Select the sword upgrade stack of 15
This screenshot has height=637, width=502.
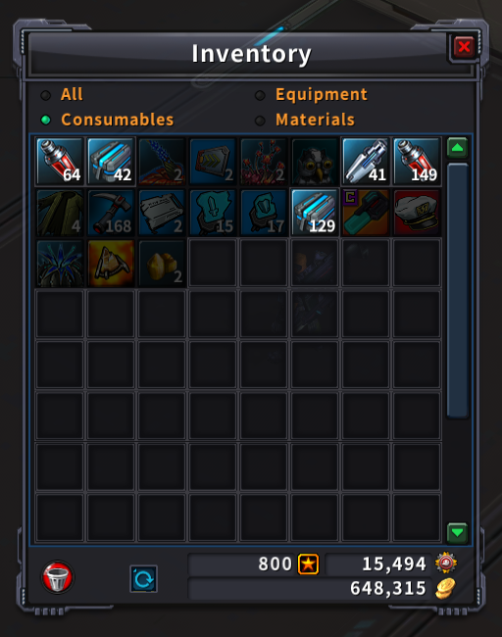coord(213,213)
